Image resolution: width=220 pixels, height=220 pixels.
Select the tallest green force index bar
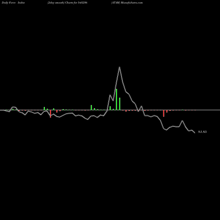tap(117, 99)
